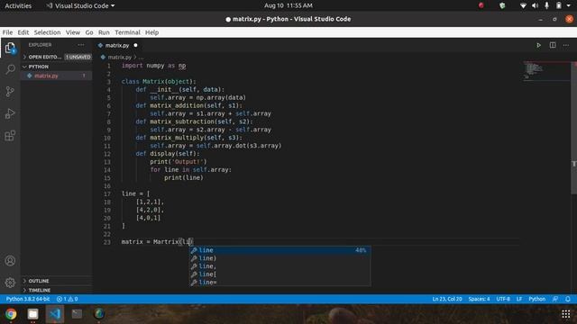Open the globe browser icon in dock
577x324 pixels.
99,314
